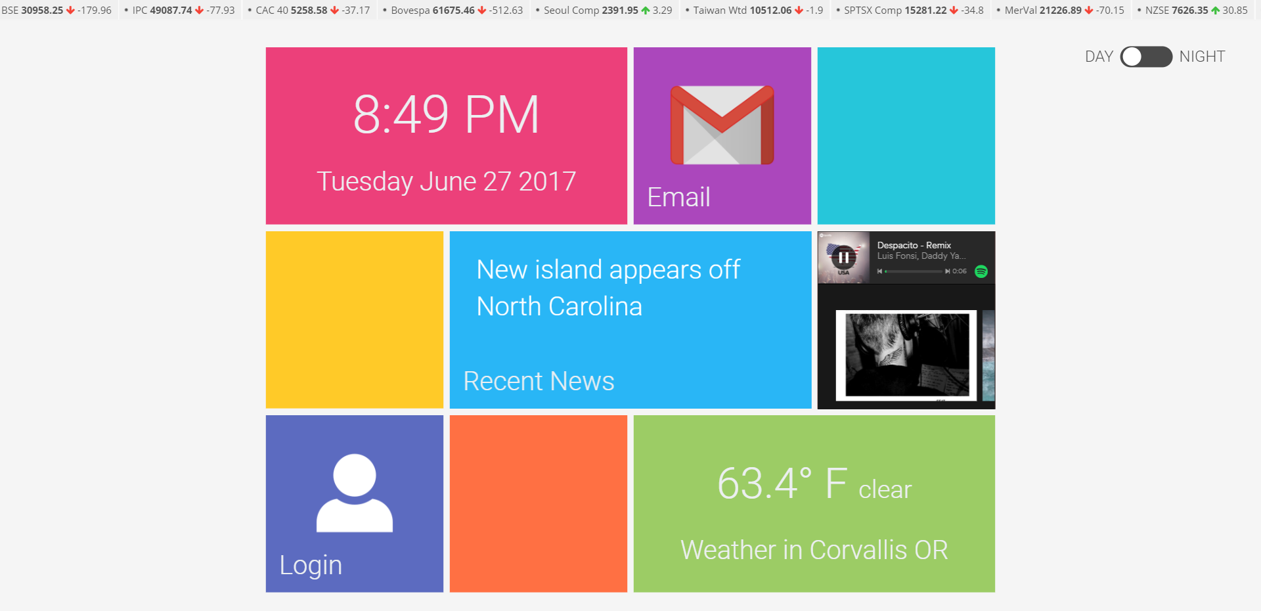Open the Despacito - Remix song title
1261x611 pixels.
pos(914,245)
